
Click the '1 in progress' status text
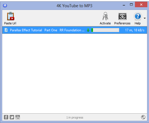pos(75,117)
